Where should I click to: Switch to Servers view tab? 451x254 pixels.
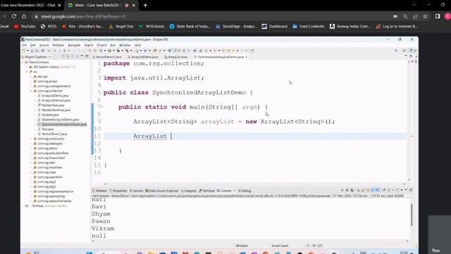pos(136,190)
